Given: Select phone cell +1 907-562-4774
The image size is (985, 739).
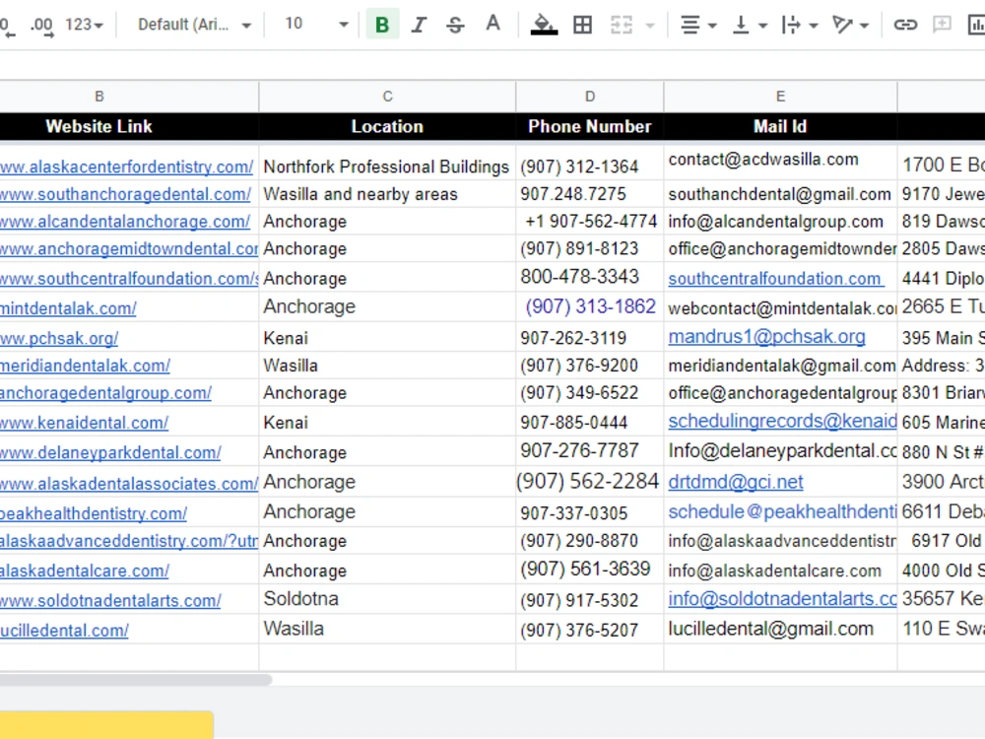Looking at the screenshot, I should [x=589, y=221].
